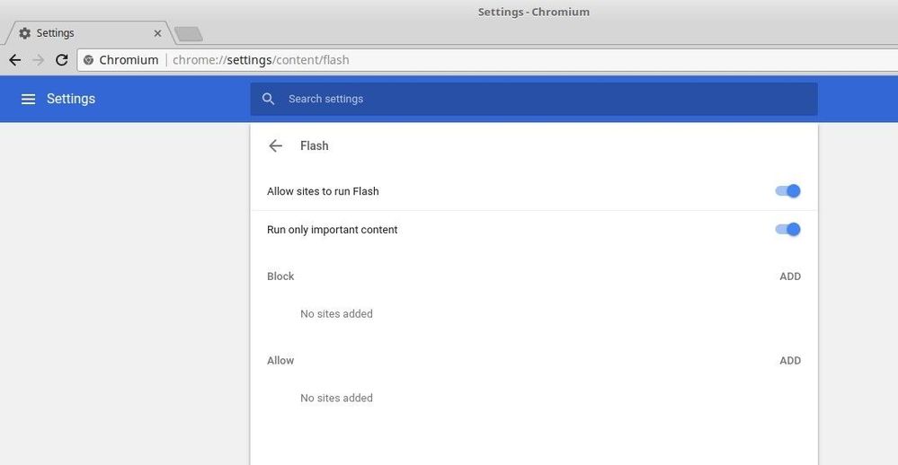The height and width of the screenshot is (465, 898).
Task: Click the address bar URL
Action: tap(261, 60)
